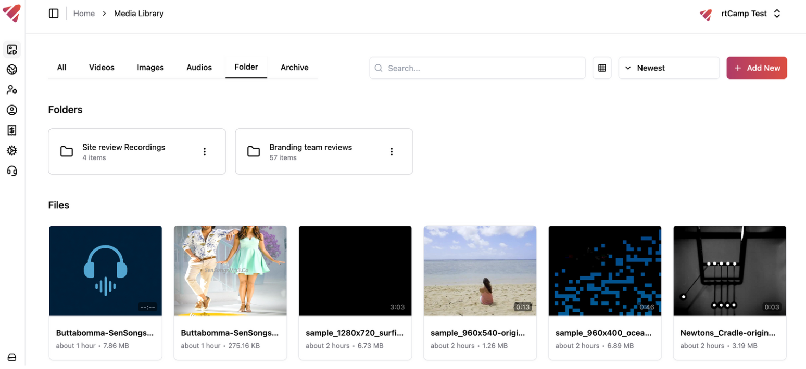Open the Newtons_Cradle video thumbnail
The width and height of the screenshot is (806, 369).
[729, 270]
